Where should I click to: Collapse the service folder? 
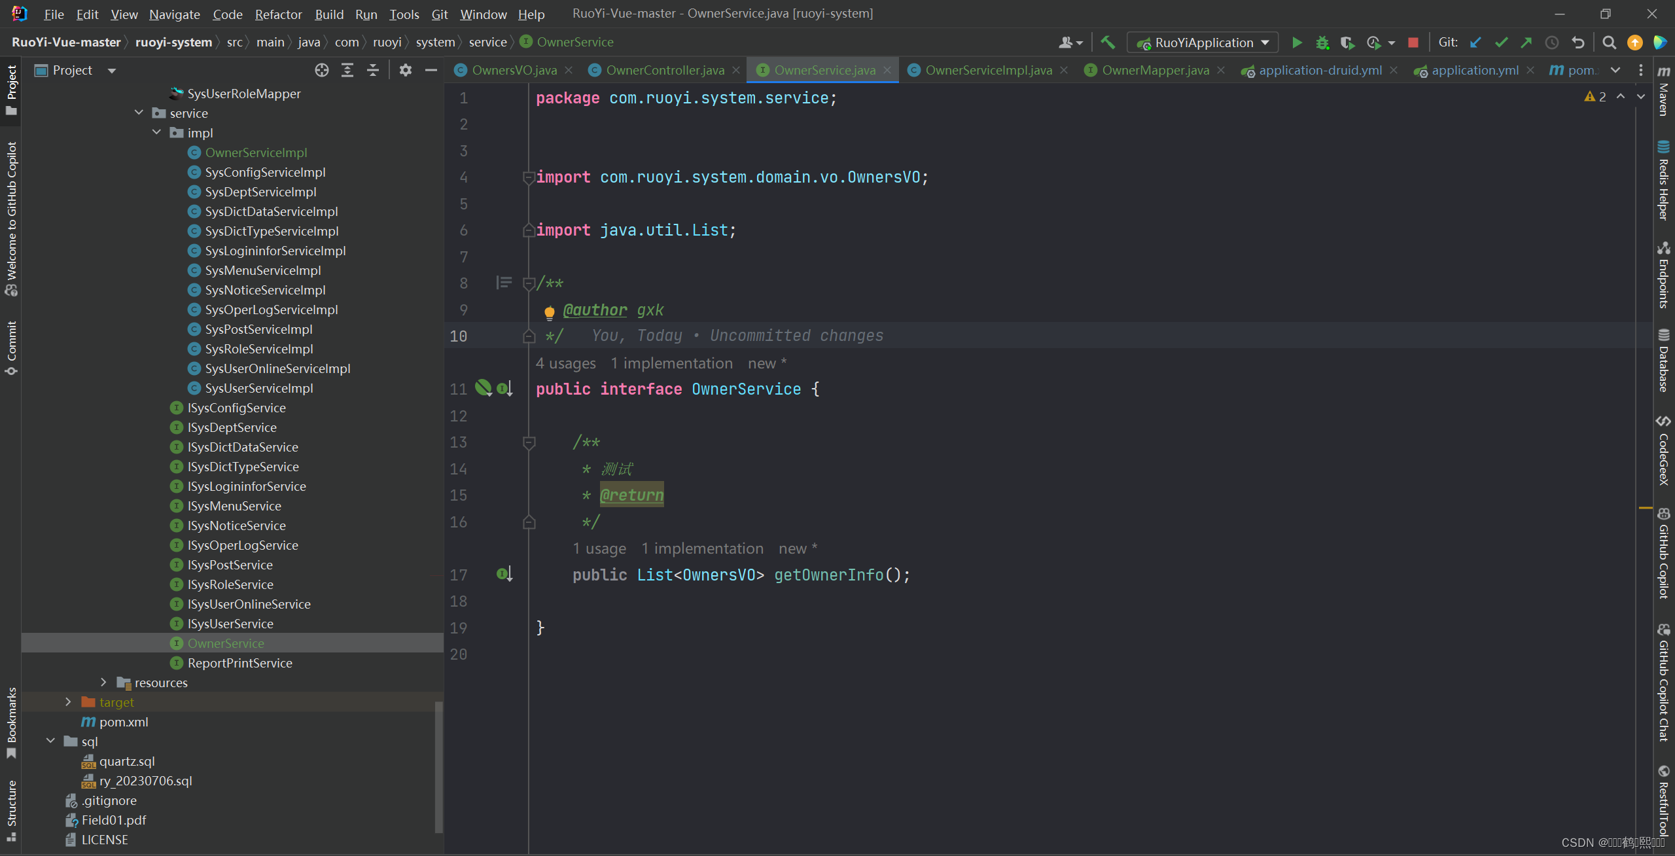139,113
